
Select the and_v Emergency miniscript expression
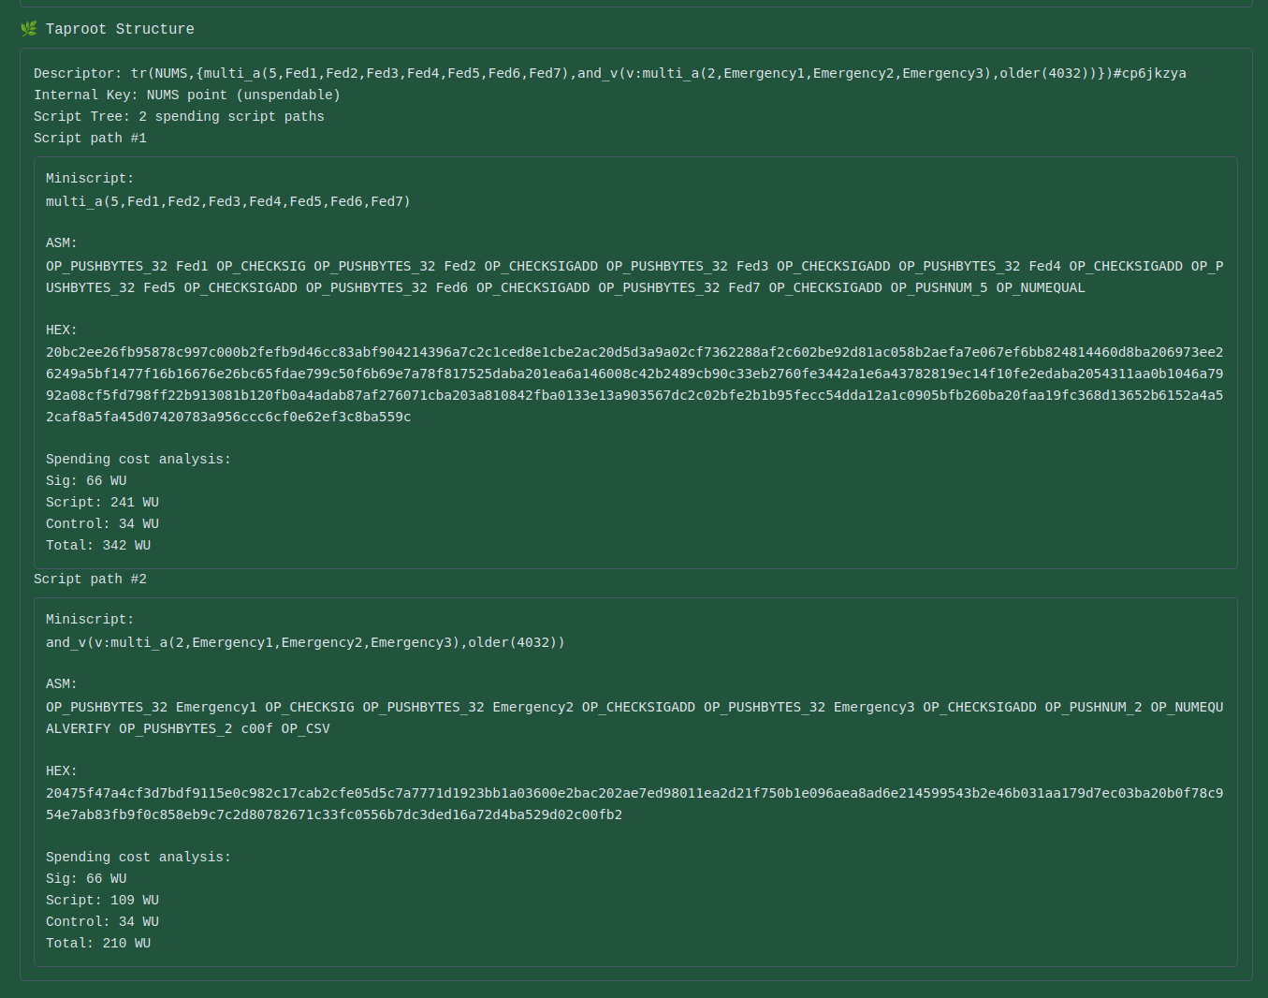[x=305, y=642]
